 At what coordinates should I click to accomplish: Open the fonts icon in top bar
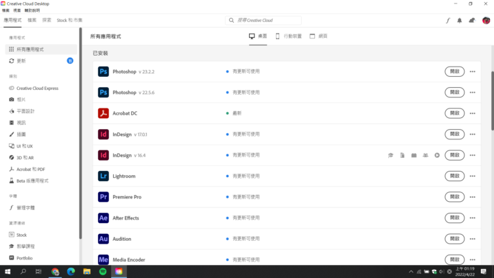pyautogui.click(x=447, y=21)
